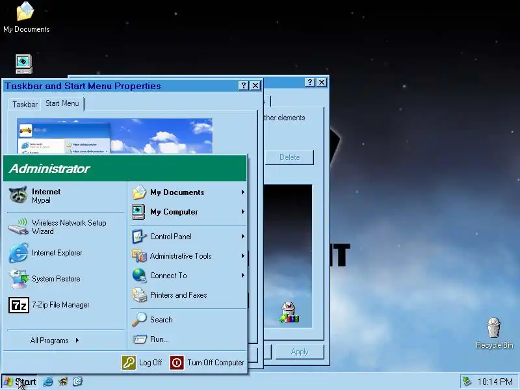Click the system tray network icon
Viewport: 520px width, 390px height.
(x=467, y=382)
